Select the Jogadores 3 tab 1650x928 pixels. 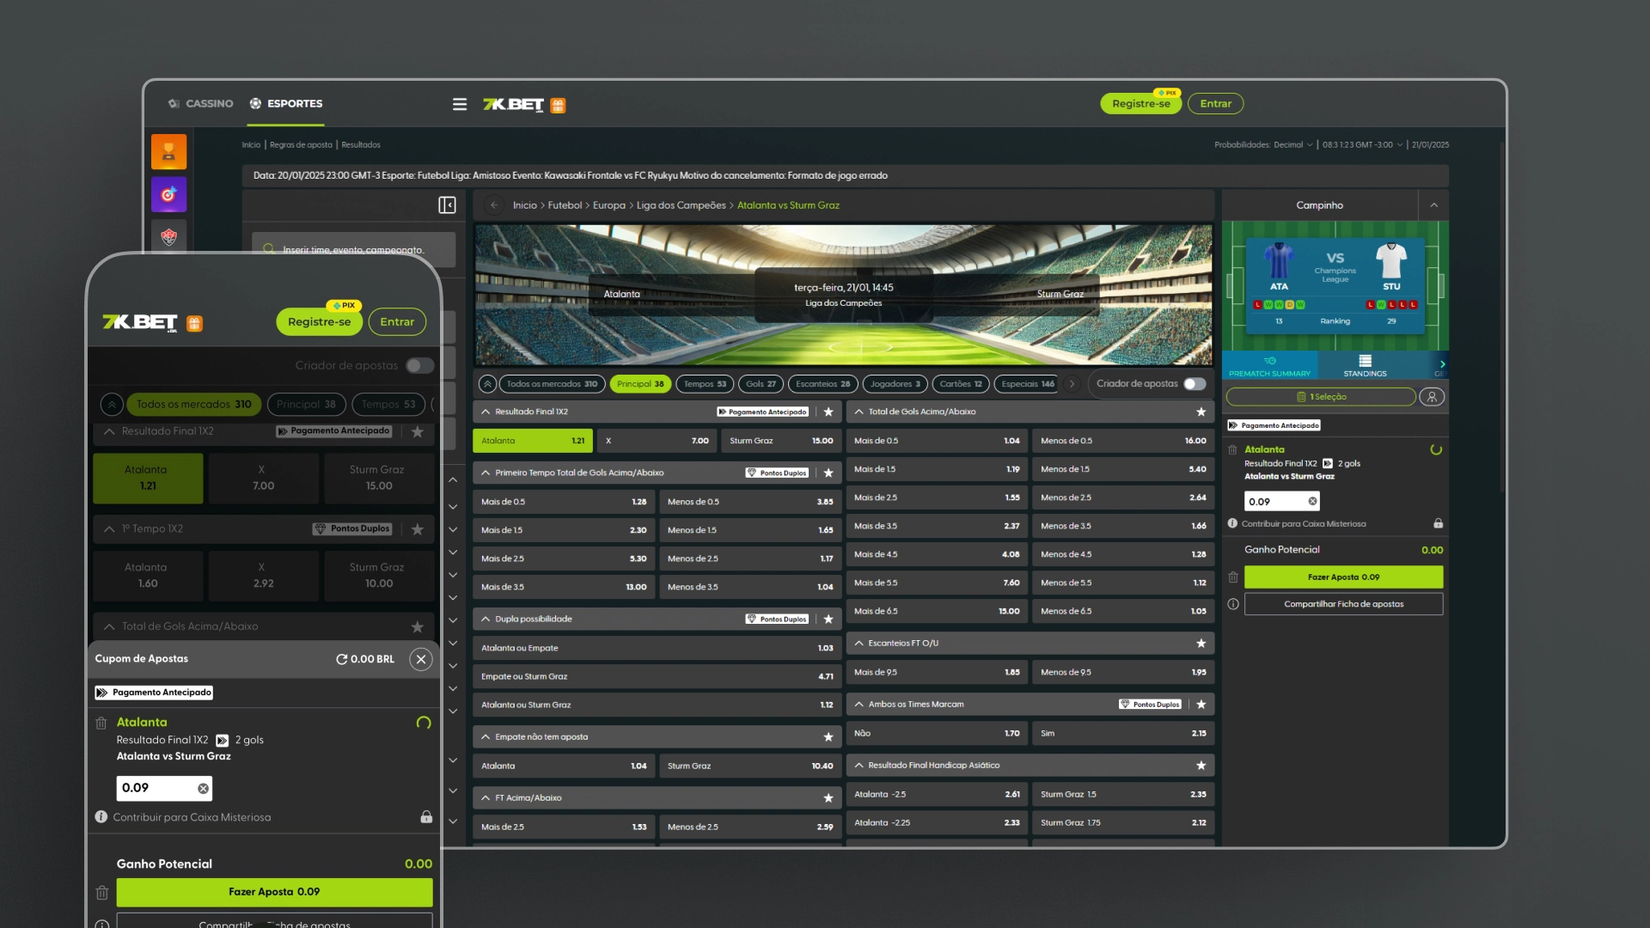(x=895, y=384)
